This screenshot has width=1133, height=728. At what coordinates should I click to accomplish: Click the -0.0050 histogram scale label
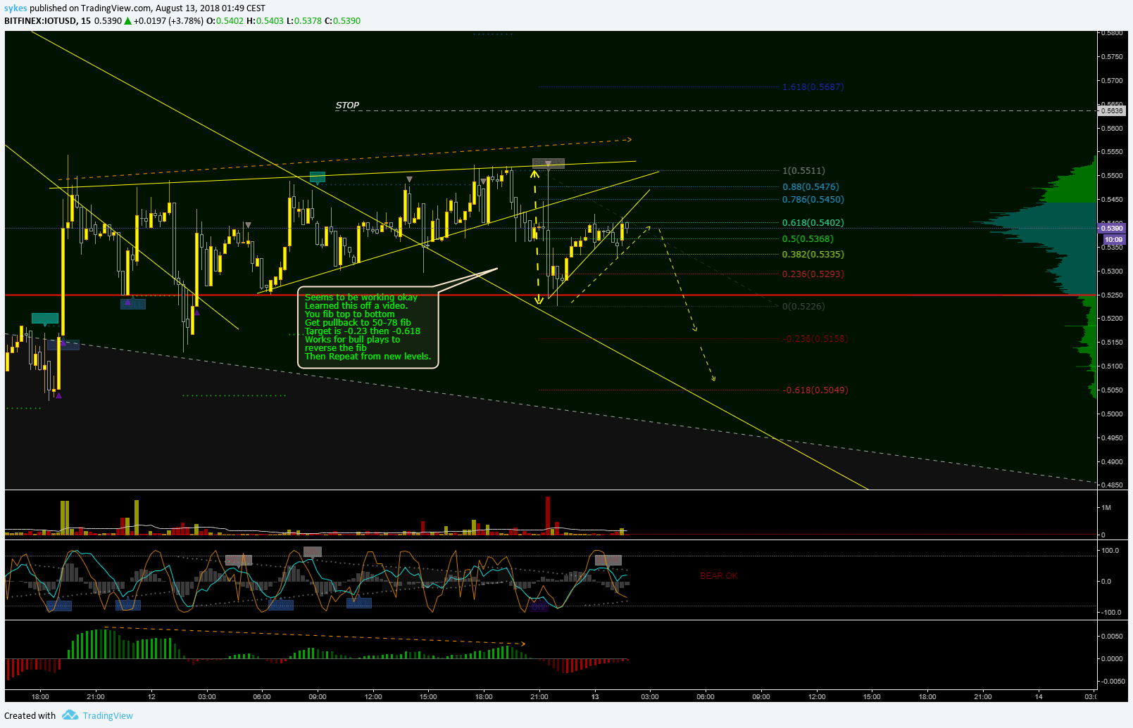[1113, 682]
